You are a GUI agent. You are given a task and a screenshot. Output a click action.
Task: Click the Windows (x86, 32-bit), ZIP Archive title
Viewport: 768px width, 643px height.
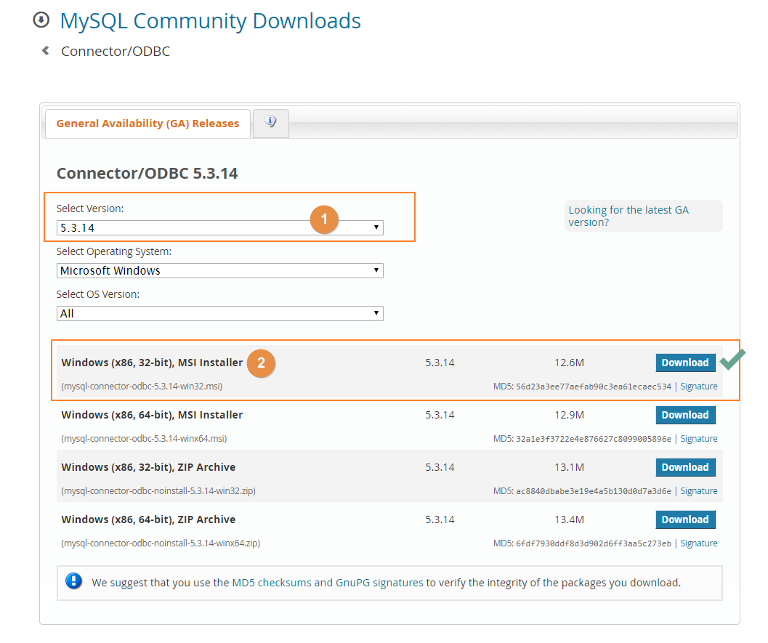click(148, 468)
